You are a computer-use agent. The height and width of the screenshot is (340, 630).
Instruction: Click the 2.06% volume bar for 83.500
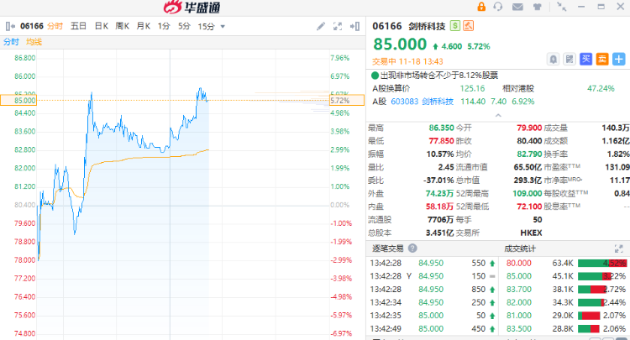(589, 329)
